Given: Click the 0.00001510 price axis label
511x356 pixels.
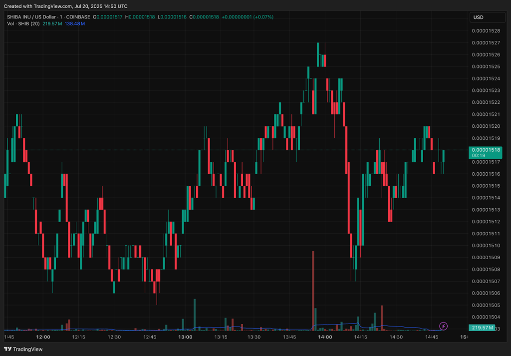Looking at the screenshot, I should coord(486,246).
